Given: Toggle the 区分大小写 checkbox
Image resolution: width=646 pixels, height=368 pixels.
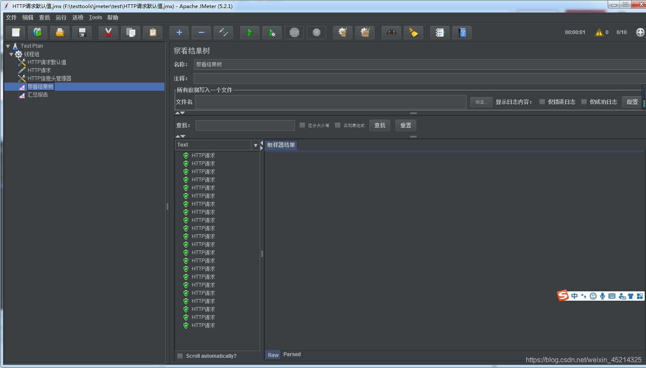Looking at the screenshot, I should coord(302,125).
